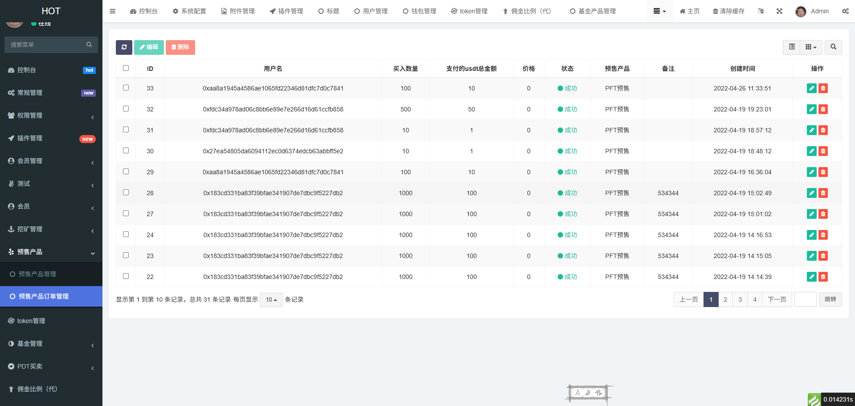Open the page size dropdown showing 10
This screenshot has height=406, width=855.
271,300
